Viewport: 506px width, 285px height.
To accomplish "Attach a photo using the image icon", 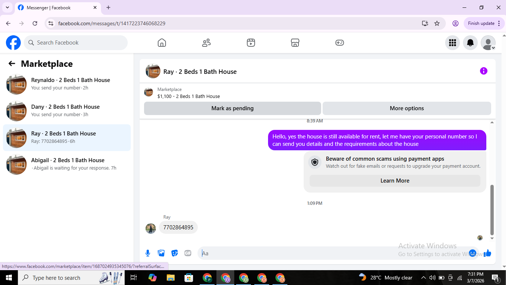I will pos(161,253).
